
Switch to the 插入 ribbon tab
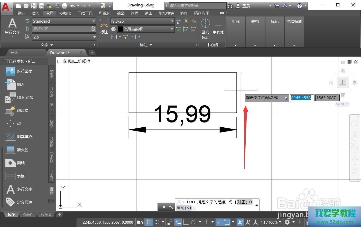click(x=35, y=13)
